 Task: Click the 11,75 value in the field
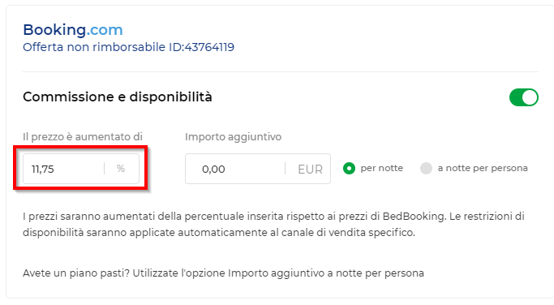(x=43, y=170)
